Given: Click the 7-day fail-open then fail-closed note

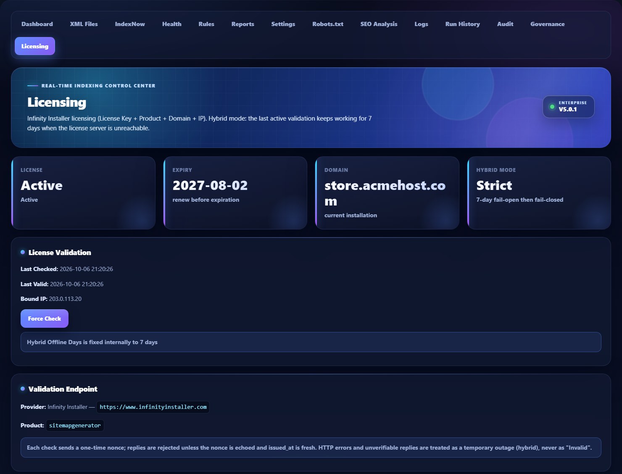Looking at the screenshot, I should (x=520, y=200).
